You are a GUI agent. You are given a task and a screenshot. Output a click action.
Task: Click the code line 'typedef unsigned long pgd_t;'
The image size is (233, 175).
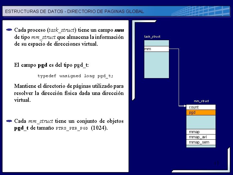[75, 76]
